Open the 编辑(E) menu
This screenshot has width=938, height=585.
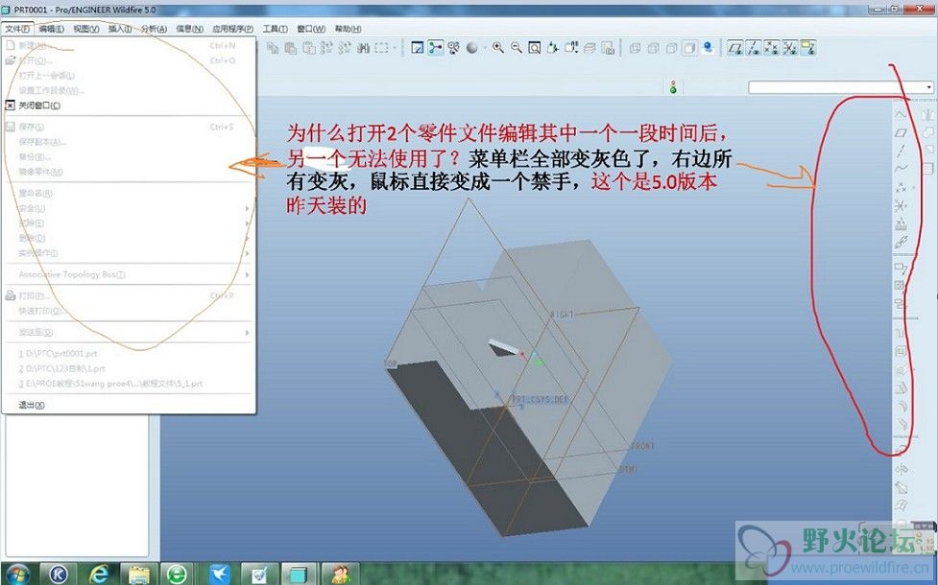[x=52, y=29]
